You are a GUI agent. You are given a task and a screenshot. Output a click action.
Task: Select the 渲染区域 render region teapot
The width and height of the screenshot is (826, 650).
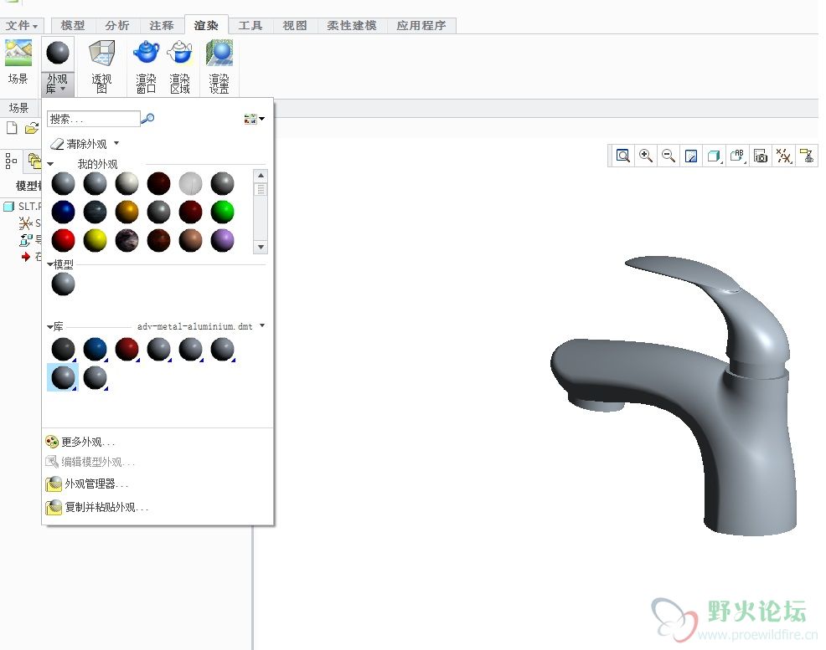click(x=179, y=67)
